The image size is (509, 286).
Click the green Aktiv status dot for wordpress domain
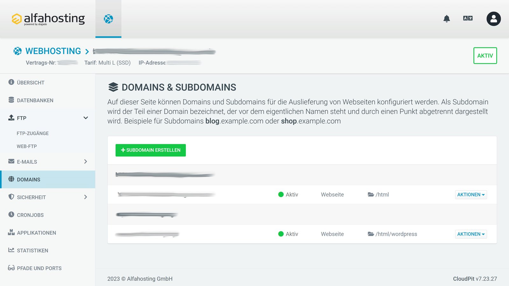tap(281, 234)
